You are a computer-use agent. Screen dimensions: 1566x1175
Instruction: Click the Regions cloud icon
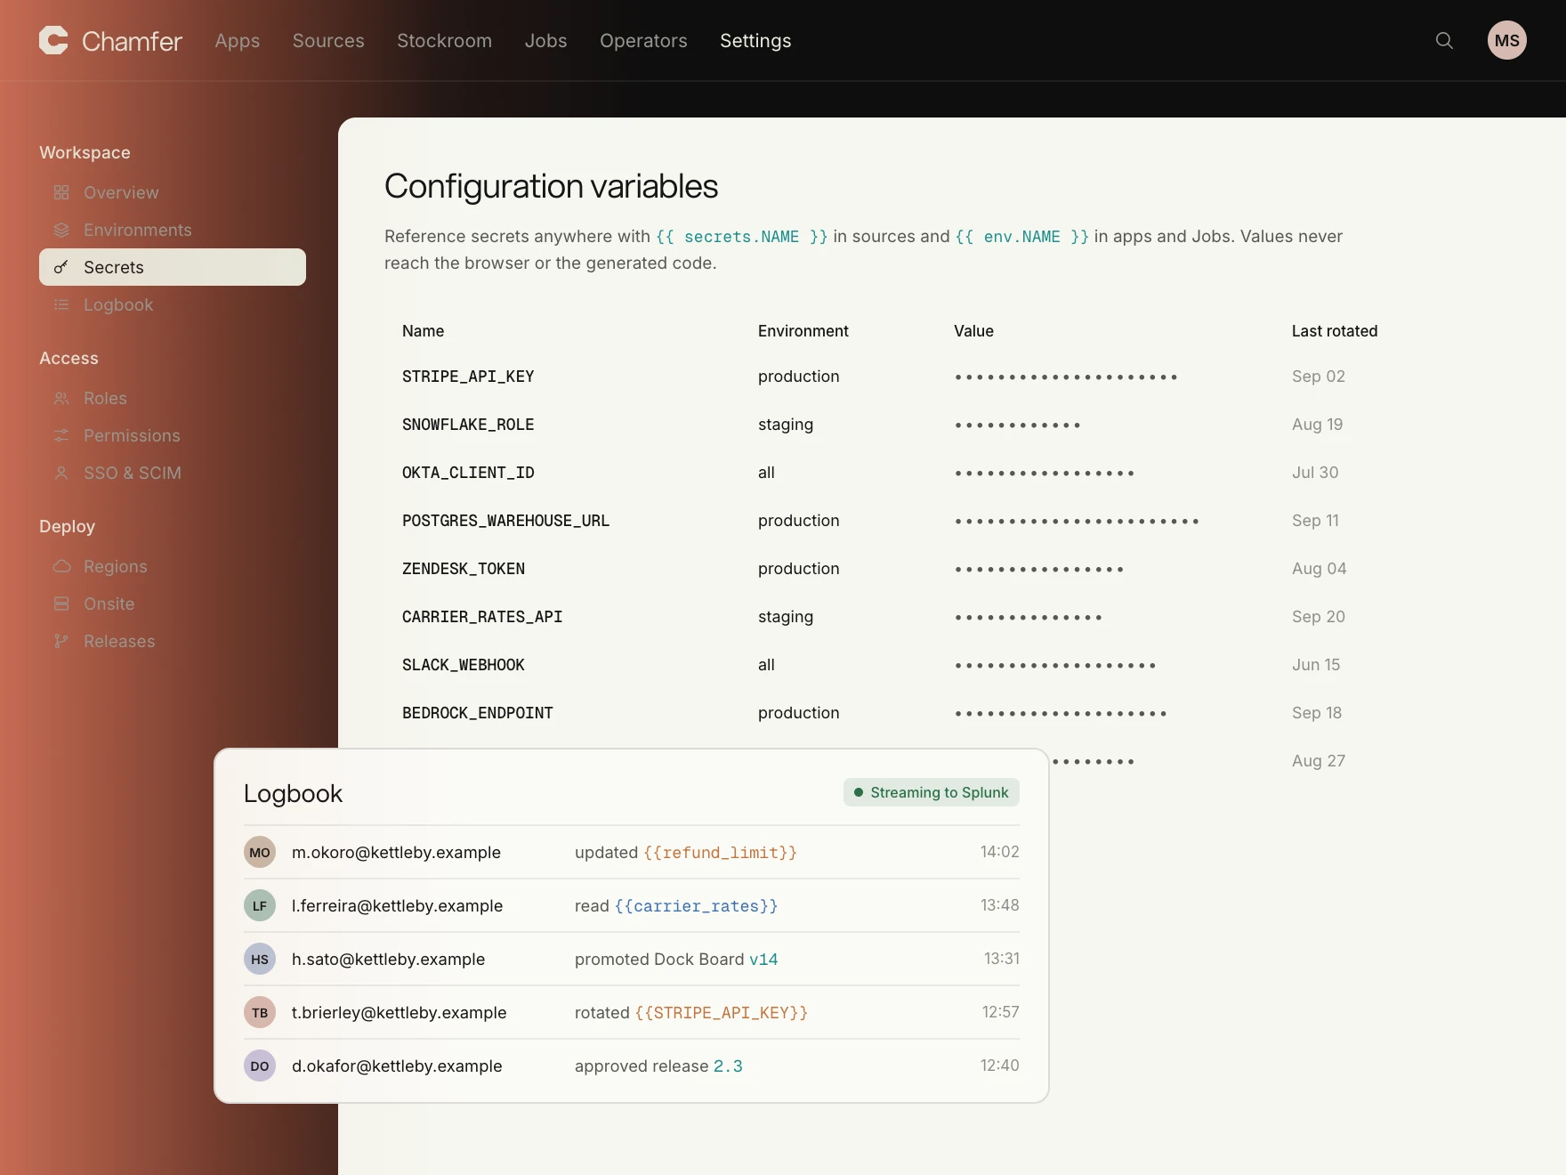61,566
